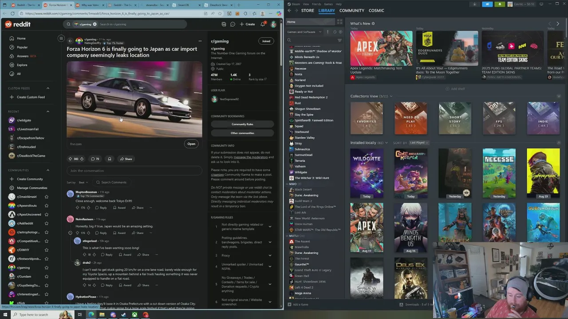Collapse NoireResteem comment thread
This screenshot has width=568, height=319.
[x=70, y=233]
